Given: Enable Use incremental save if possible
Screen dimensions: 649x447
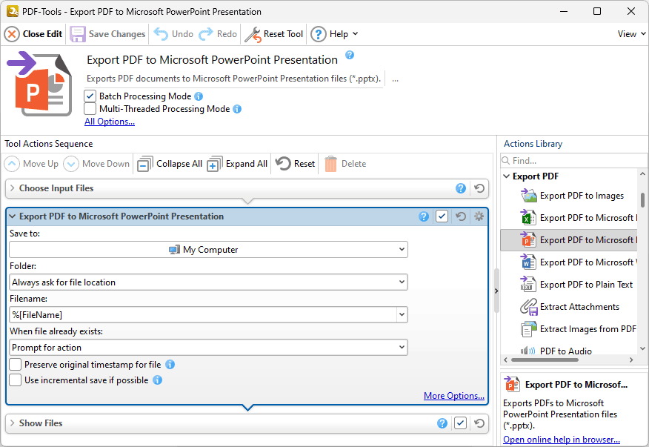Looking at the screenshot, I should tap(16, 380).
